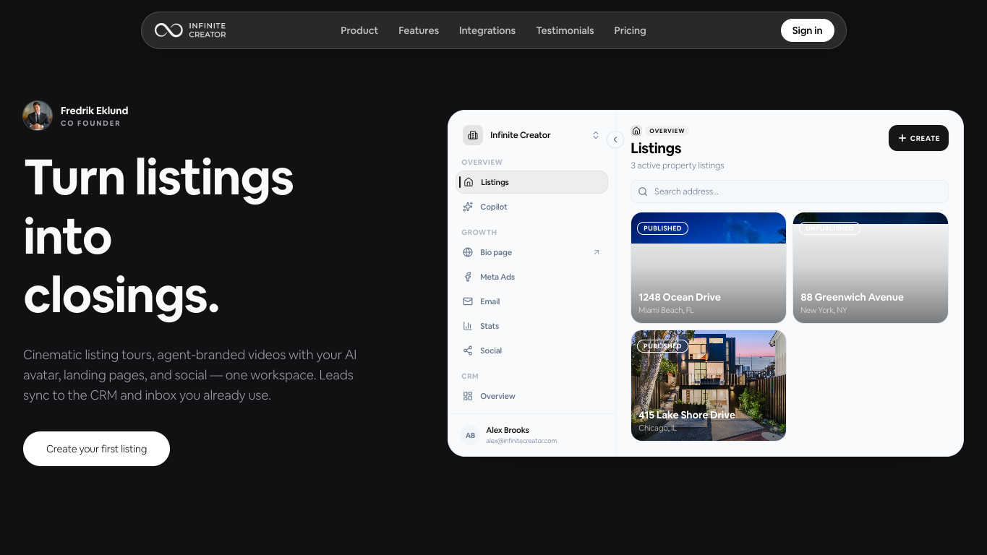The width and height of the screenshot is (987, 555).
Task: Open Copilot from the sidebar
Action: [532, 207]
